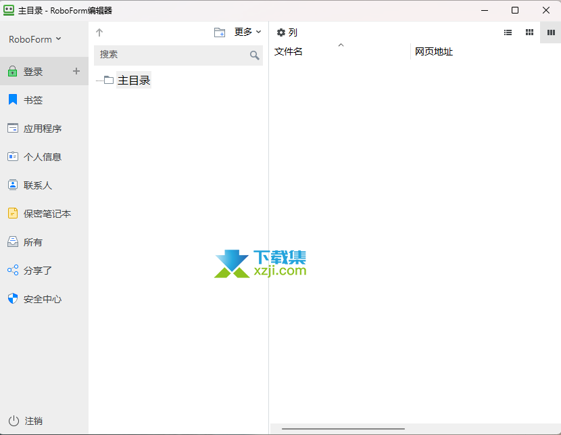Close the RoboForm editor window

coord(546,10)
